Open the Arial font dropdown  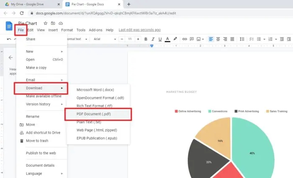click(105, 39)
